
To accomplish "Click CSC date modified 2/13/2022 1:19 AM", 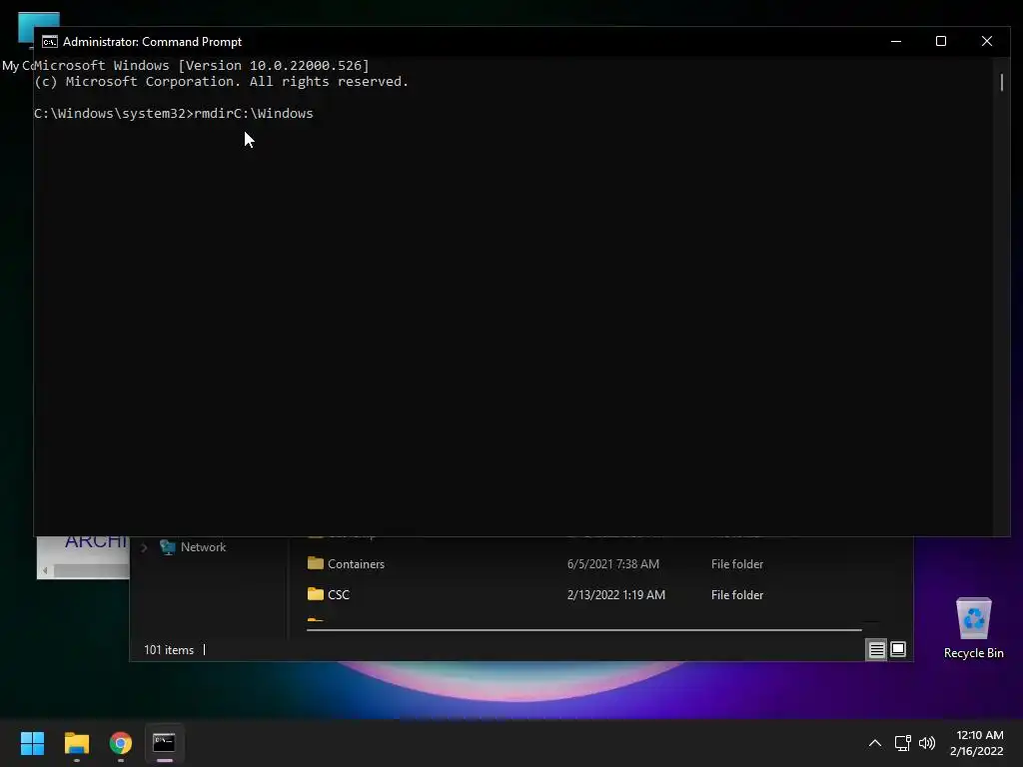I will pos(615,595).
